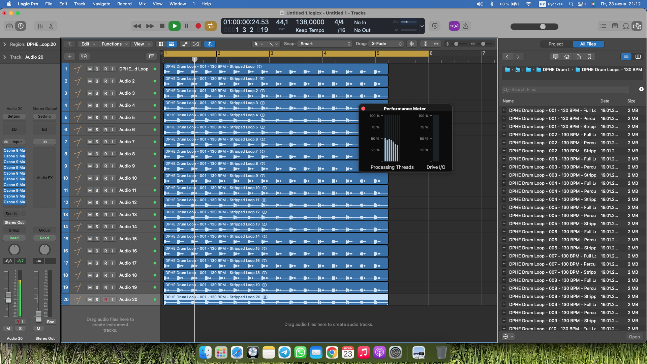The image size is (647, 364).
Task: Open the Window menu
Action: (178, 4)
